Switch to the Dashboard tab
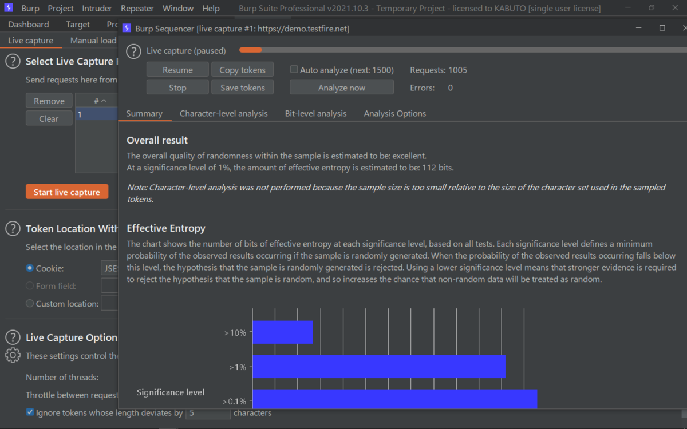687x429 pixels. pyautogui.click(x=29, y=25)
